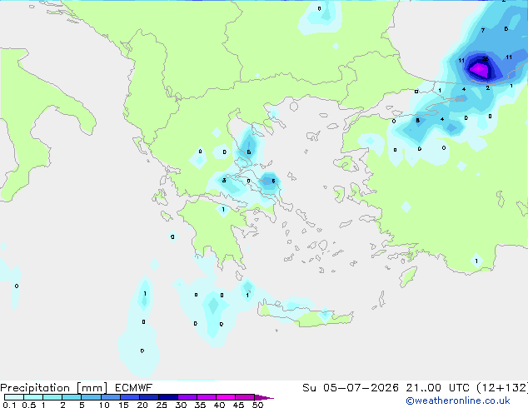Click the lightest legend swatch between 0.1 and 0.5

point(14,397)
